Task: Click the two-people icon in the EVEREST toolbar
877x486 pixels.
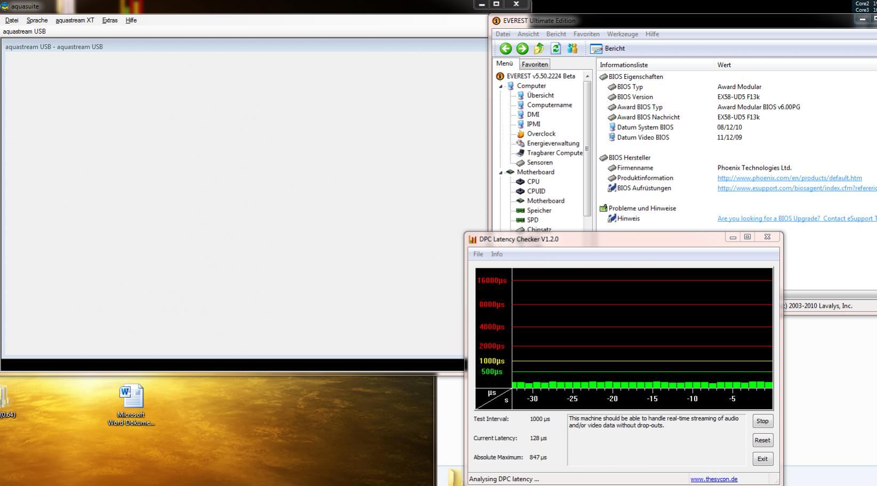Action: pos(572,49)
